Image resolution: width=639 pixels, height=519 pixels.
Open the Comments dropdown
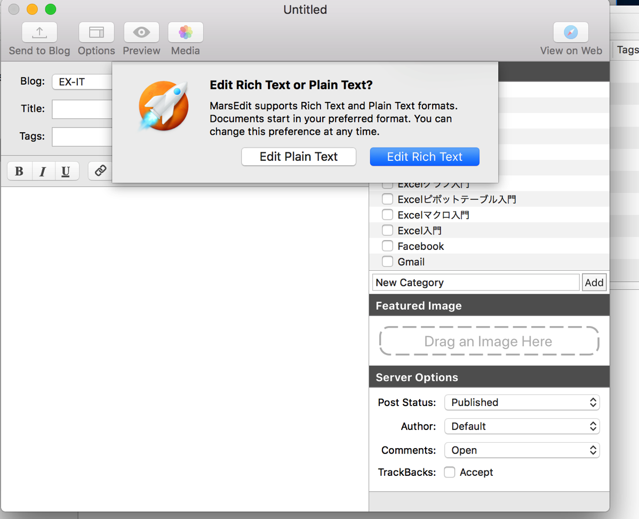tap(522, 450)
